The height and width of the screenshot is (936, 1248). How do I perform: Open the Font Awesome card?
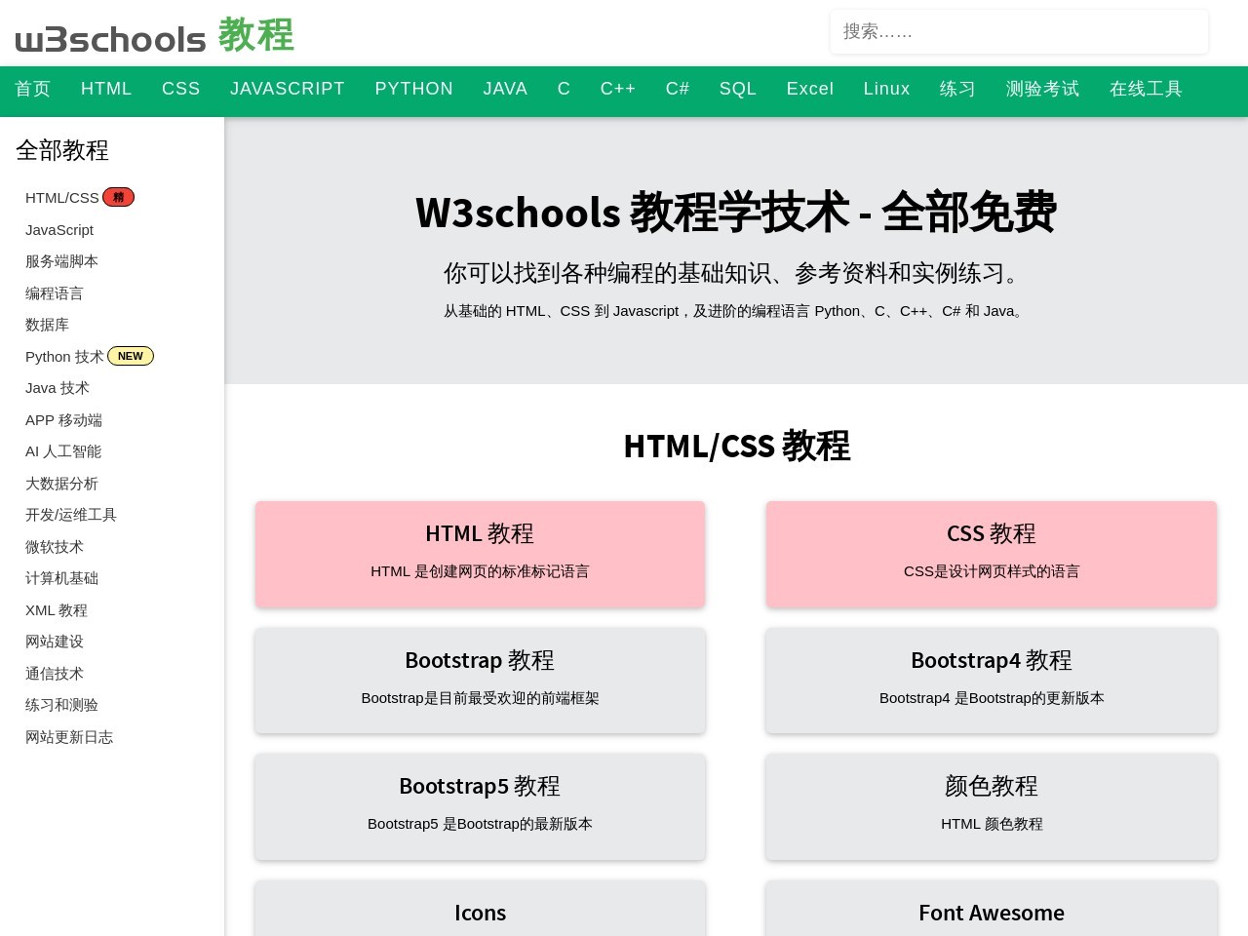992,909
